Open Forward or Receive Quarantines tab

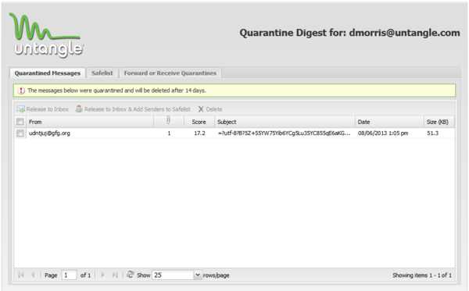[x=170, y=73]
